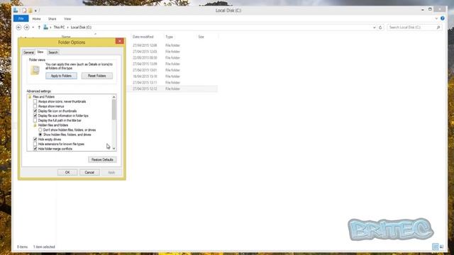Open Explorer help question mark icon
454x255 pixels.
443,18
